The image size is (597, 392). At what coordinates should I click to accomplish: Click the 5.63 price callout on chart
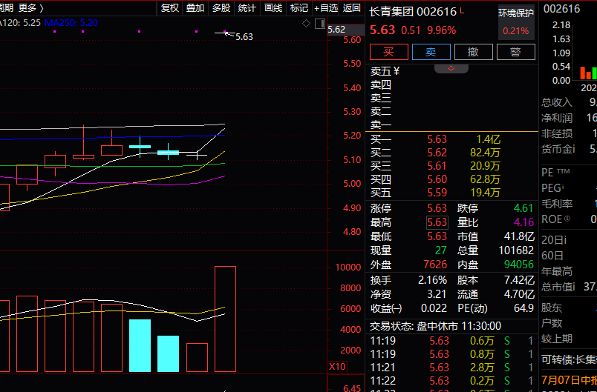point(244,37)
